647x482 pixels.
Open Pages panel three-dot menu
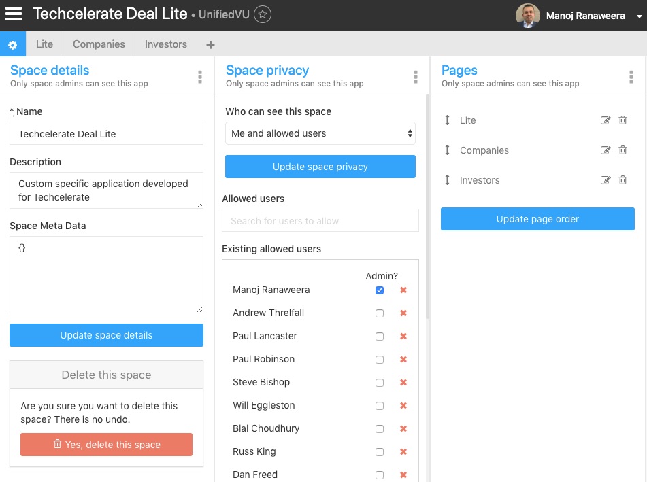click(631, 77)
